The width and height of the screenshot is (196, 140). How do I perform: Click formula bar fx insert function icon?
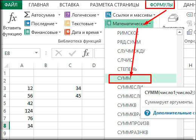(x=86, y=53)
